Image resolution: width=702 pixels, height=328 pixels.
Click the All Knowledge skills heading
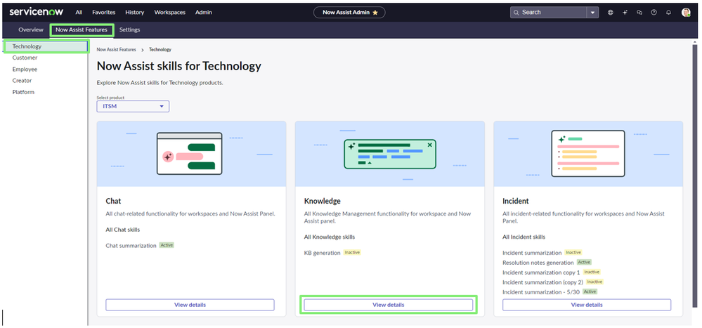330,237
